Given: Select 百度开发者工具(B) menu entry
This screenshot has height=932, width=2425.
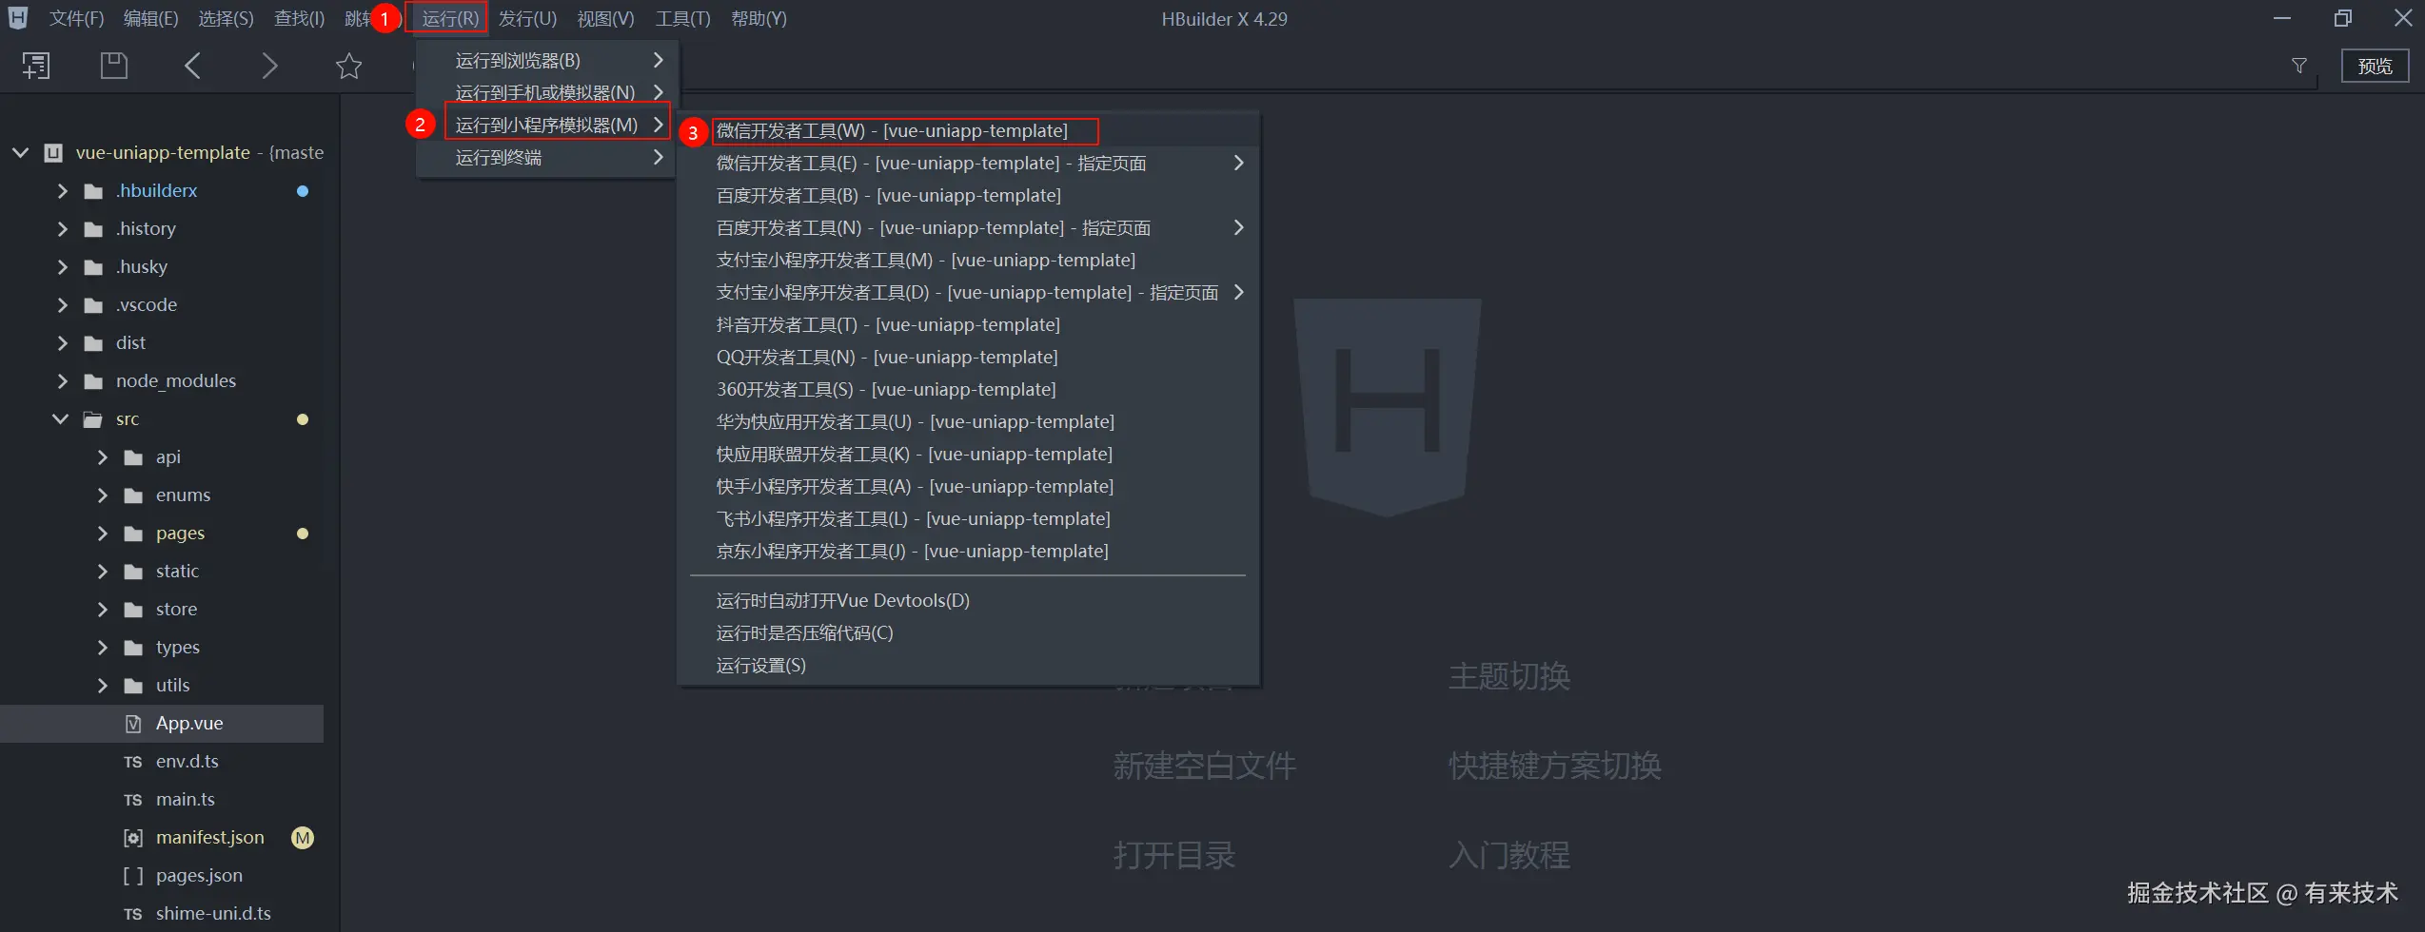Looking at the screenshot, I should (968, 195).
